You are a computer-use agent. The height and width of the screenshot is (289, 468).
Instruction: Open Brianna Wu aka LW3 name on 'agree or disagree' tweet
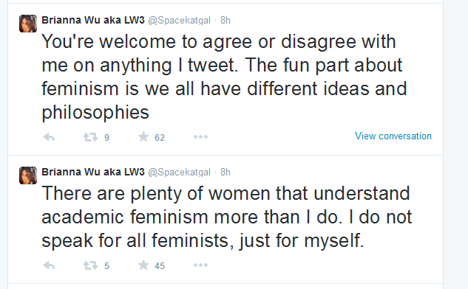click(93, 20)
